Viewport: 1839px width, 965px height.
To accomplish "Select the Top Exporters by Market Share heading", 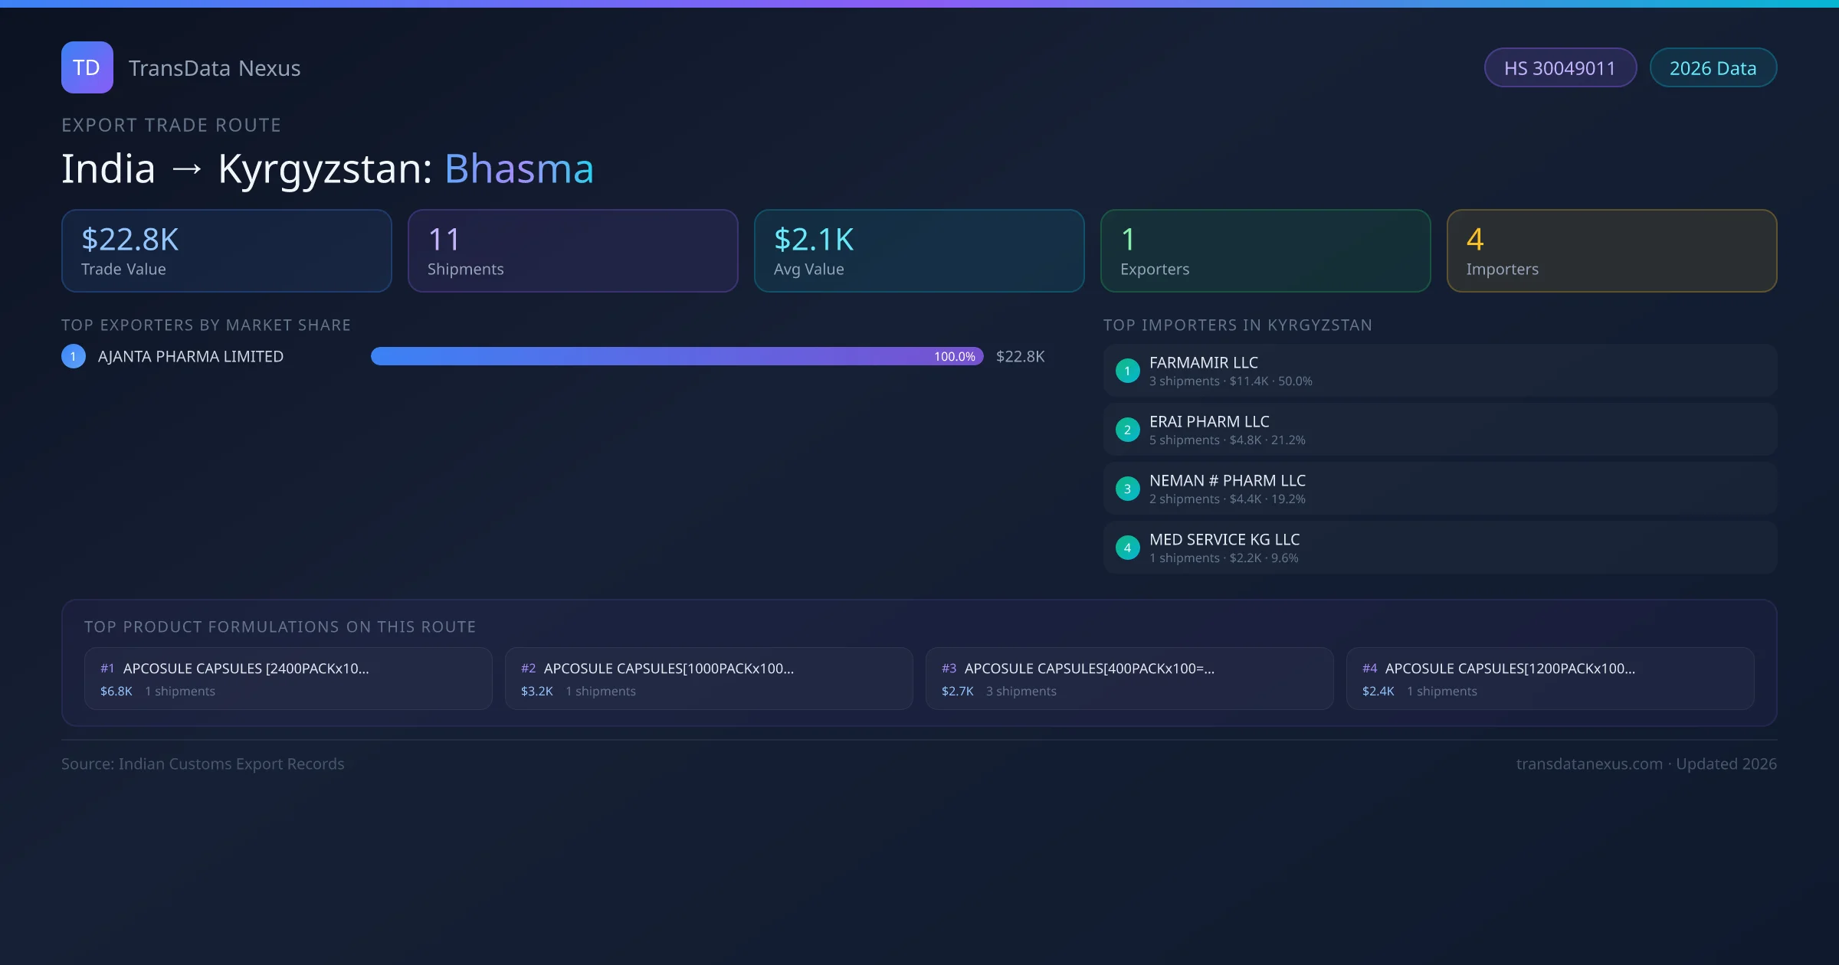I will pos(206,325).
